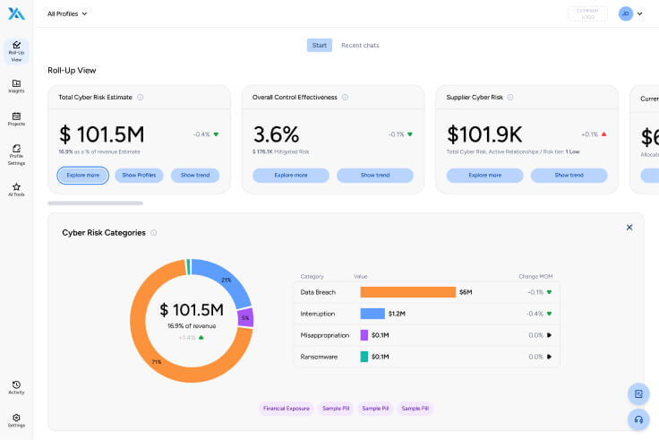Click the orange Data Breach bar
The image size is (659, 440).
click(x=407, y=292)
